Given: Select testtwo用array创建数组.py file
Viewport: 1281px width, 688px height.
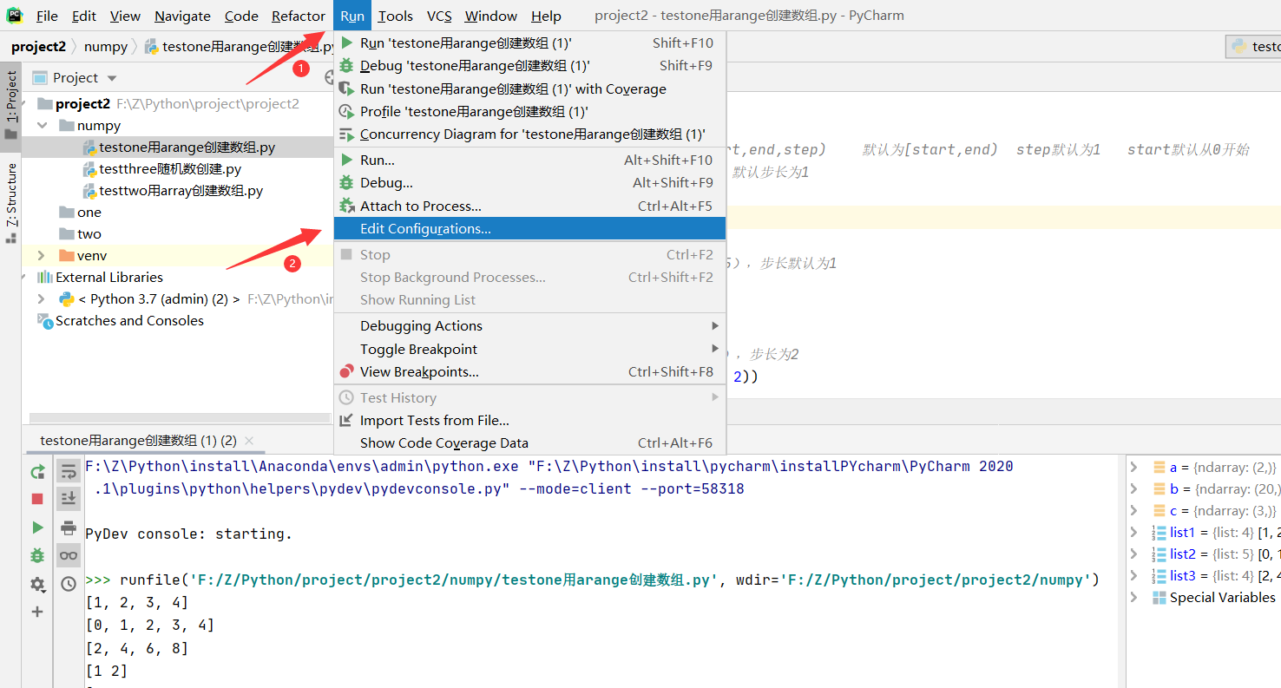Looking at the screenshot, I should tap(181, 191).
